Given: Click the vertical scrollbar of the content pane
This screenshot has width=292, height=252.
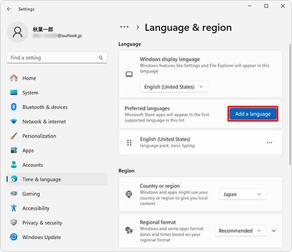Looking at the screenshot, I should click(x=290, y=104).
